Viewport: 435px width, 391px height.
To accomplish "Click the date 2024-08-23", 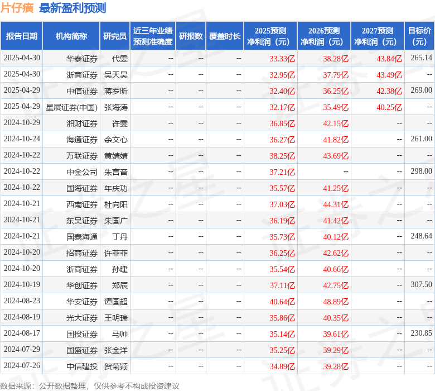I will (x=22, y=301).
